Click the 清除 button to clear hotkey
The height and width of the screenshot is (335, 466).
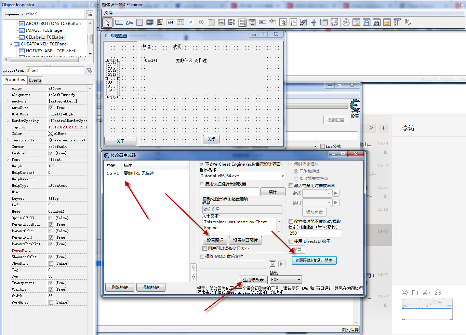273,192
